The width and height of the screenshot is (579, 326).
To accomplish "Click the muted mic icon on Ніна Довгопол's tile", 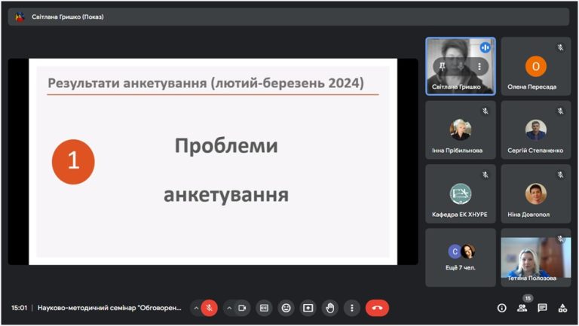I will coord(561,175).
